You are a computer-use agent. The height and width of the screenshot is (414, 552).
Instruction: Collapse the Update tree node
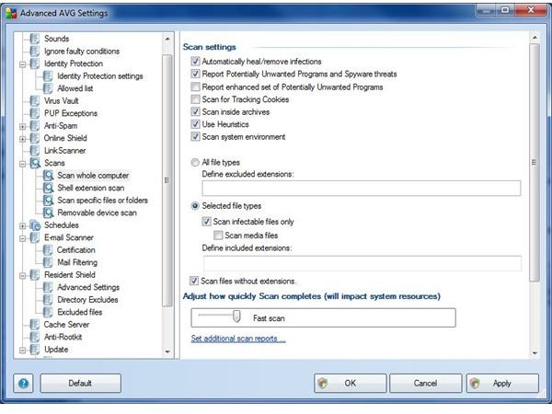click(x=22, y=351)
